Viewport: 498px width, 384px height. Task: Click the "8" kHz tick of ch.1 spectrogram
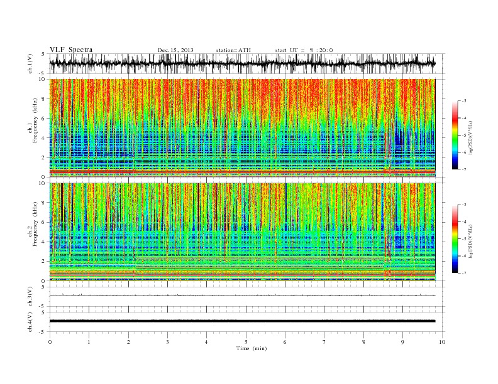coord(44,99)
